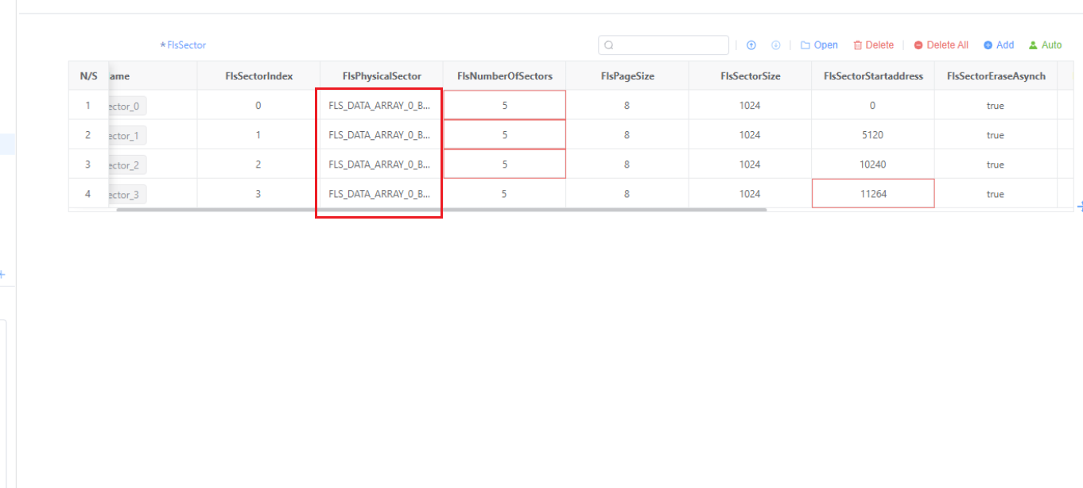Click Delete All to remove every sector

pyautogui.click(x=941, y=45)
